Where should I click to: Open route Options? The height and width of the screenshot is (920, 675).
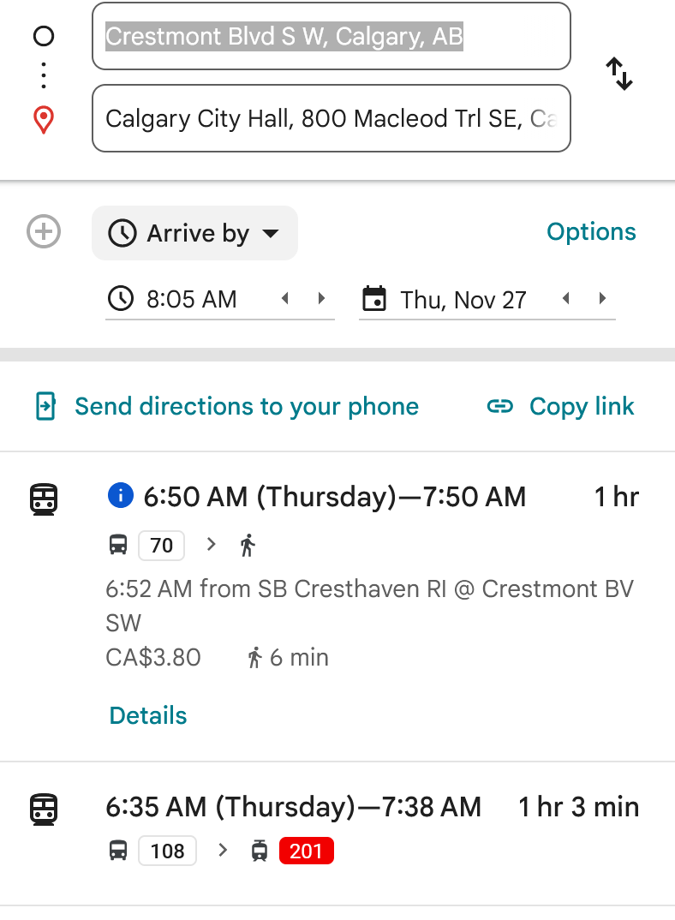point(591,232)
